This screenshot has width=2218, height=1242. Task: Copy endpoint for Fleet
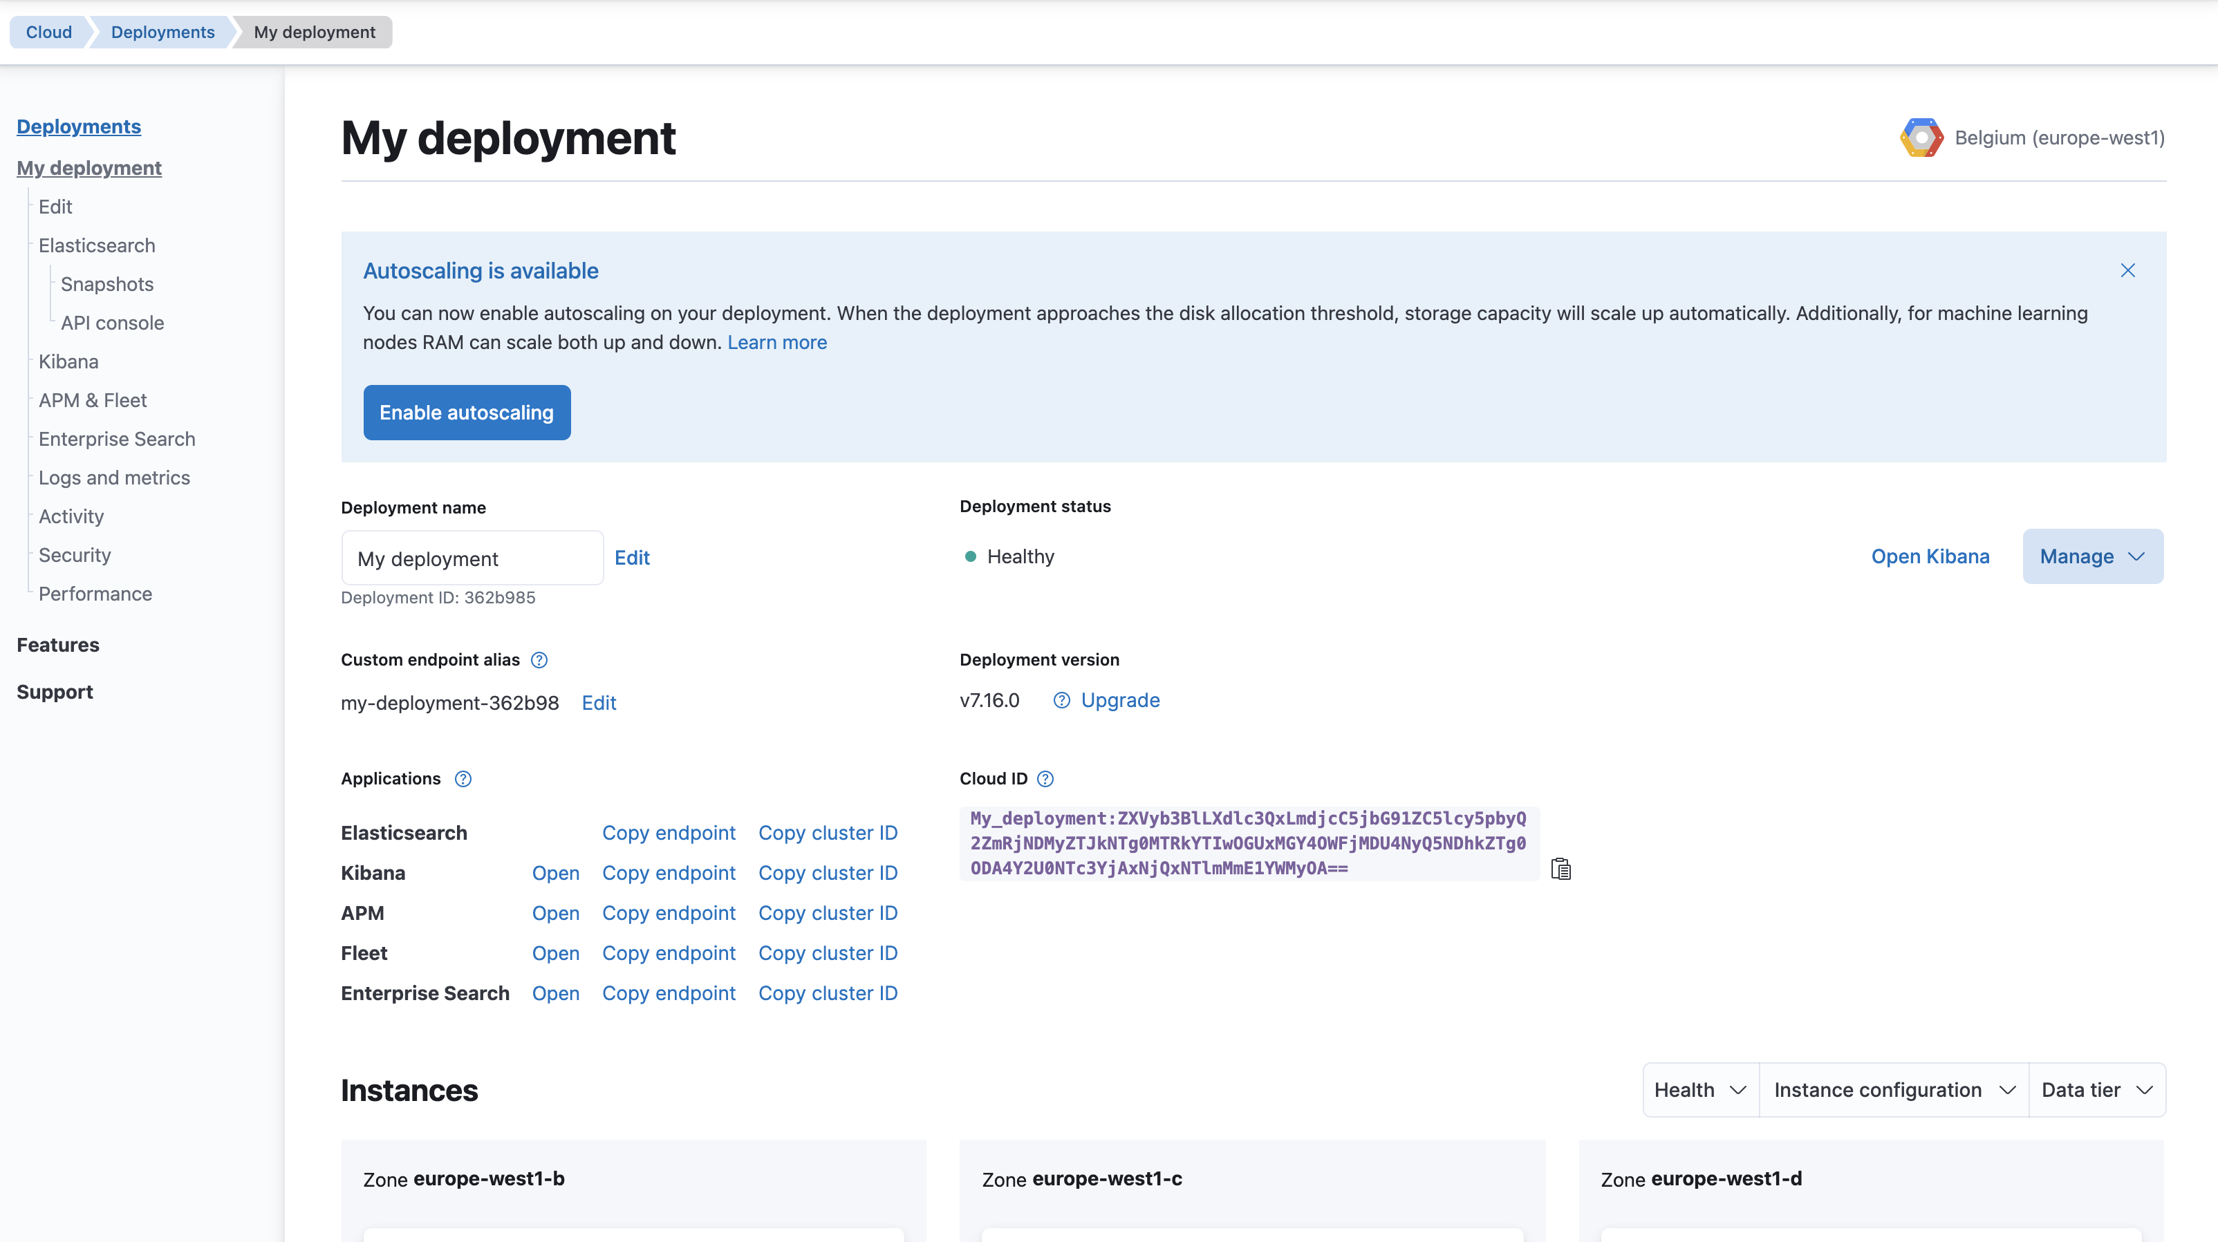click(668, 954)
